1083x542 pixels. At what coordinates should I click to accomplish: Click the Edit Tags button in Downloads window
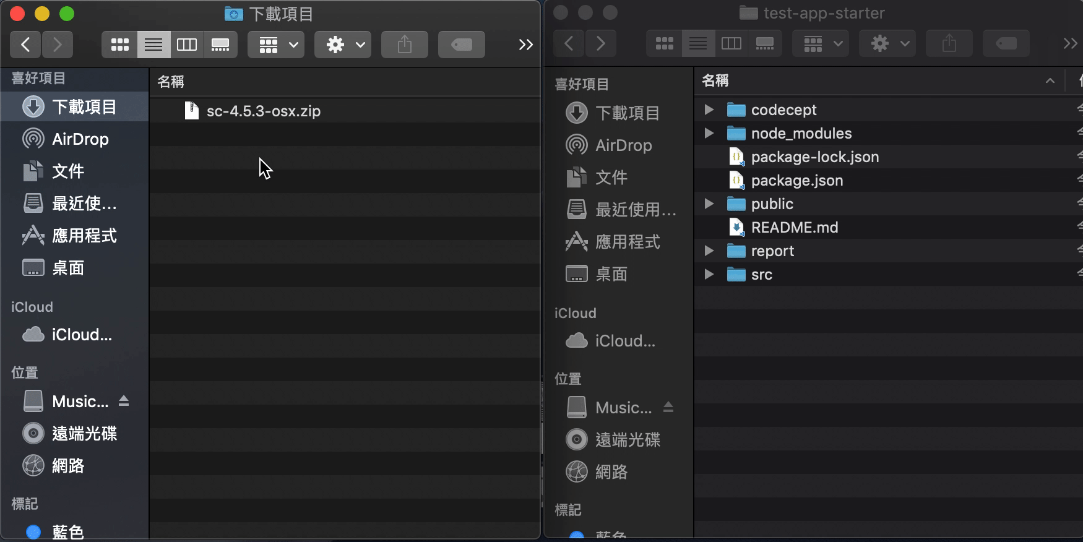tap(462, 45)
